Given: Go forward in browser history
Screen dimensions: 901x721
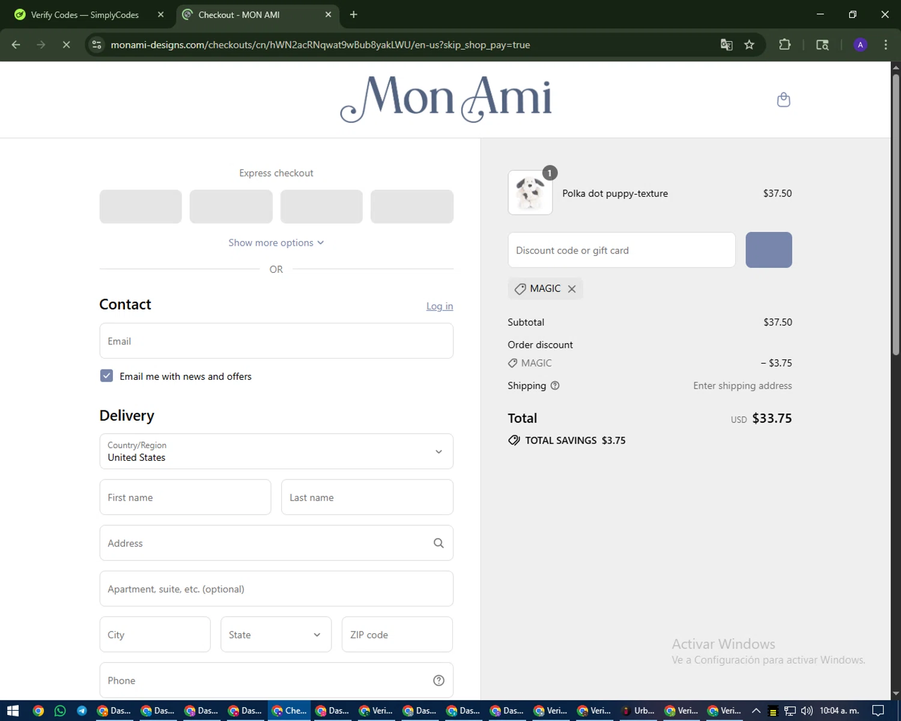Looking at the screenshot, I should (41, 45).
